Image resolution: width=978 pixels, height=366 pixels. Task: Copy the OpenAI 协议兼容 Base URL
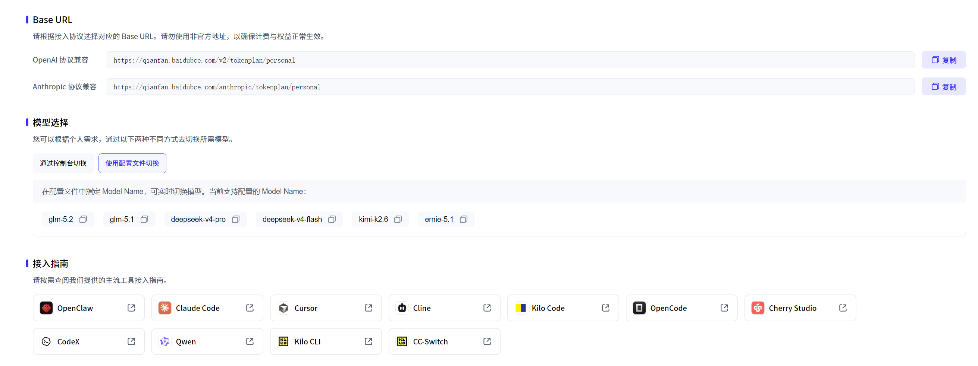(x=943, y=60)
